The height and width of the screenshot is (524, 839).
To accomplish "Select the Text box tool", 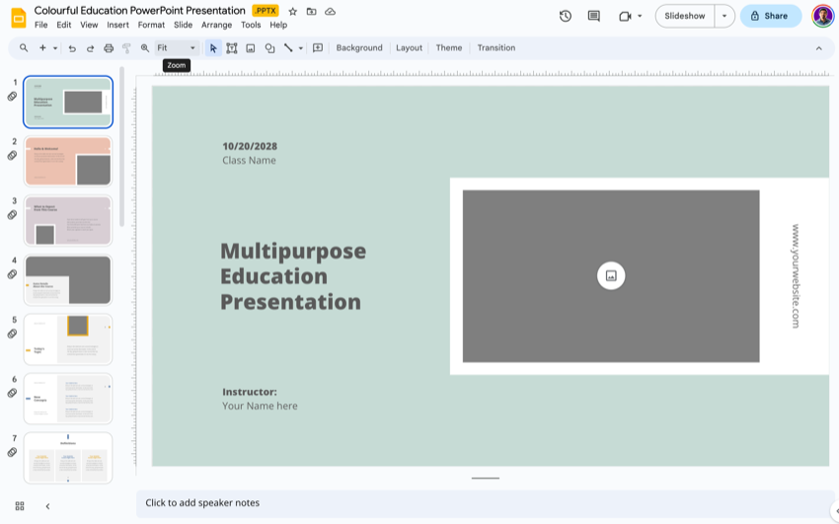I will point(232,48).
